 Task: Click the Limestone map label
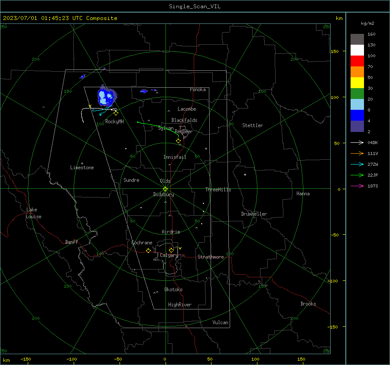(x=82, y=168)
